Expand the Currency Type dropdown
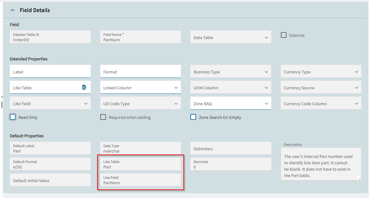 tap(321, 72)
